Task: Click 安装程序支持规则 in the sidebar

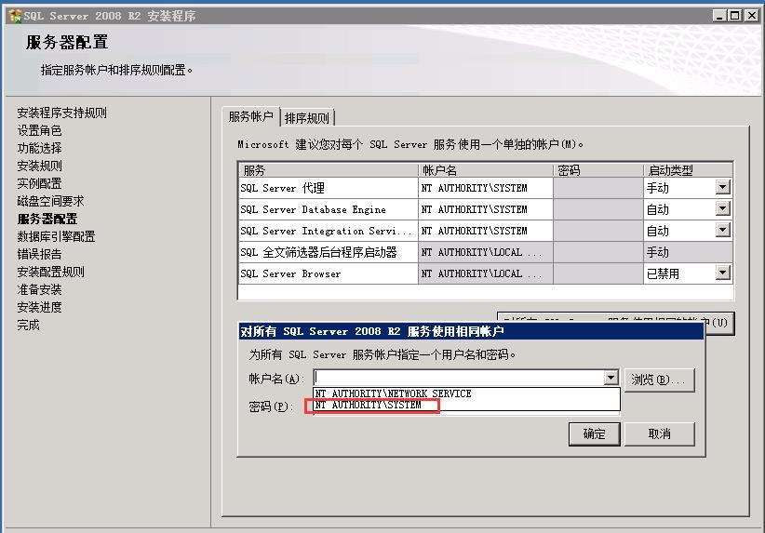Action: click(62, 113)
